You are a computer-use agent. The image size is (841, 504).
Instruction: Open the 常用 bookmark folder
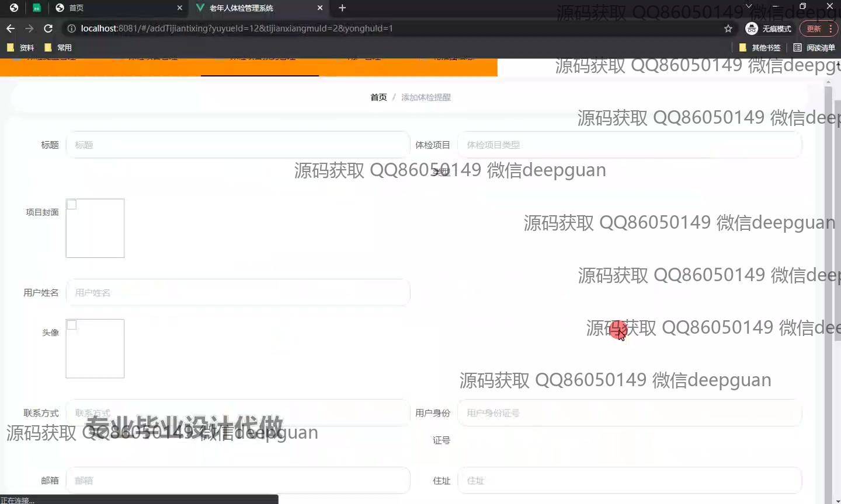(58, 48)
